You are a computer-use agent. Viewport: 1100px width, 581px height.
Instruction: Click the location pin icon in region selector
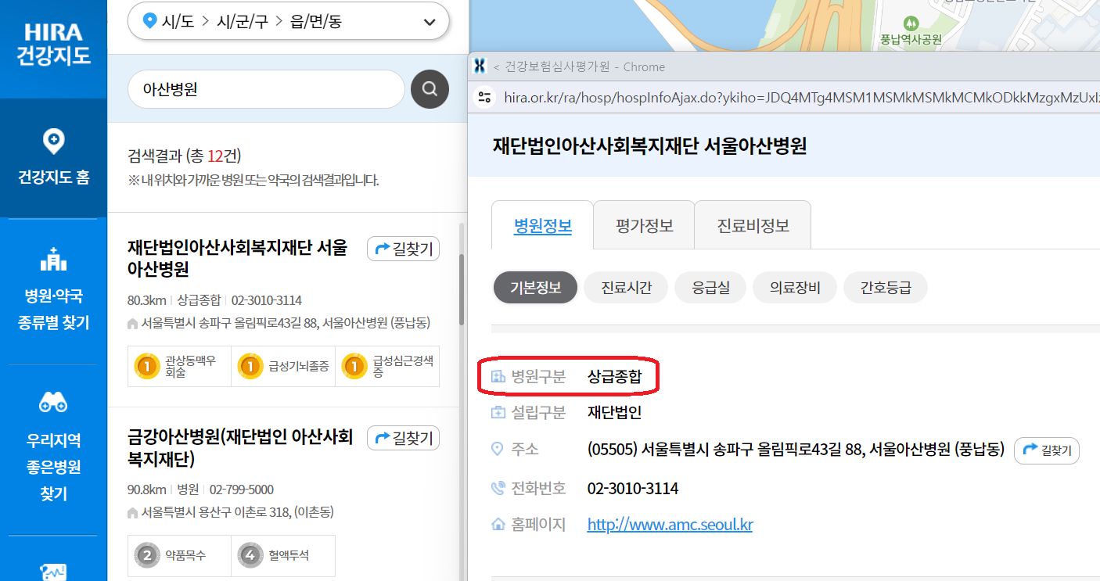[149, 21]
